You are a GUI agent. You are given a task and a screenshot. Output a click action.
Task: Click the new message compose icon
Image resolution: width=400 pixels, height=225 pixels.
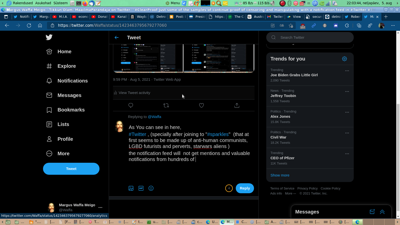point(372,212)
